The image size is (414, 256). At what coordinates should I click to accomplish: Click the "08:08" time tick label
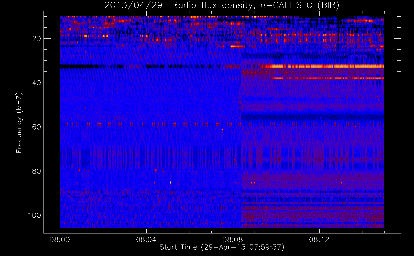click(233, 240)
